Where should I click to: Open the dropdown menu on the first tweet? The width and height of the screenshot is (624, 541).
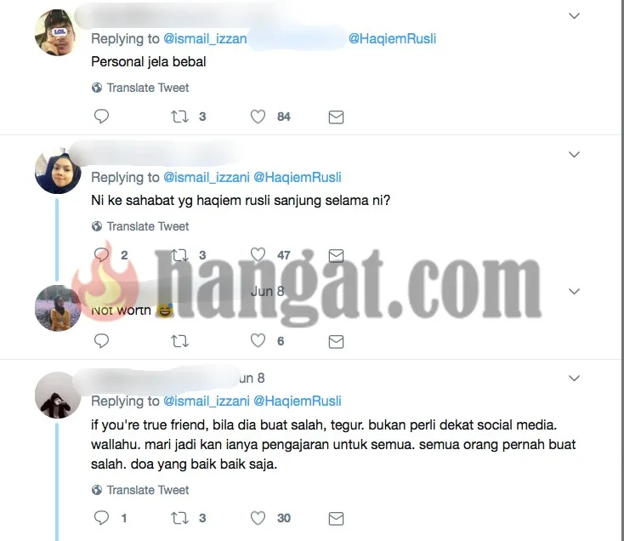coord(574,16)
